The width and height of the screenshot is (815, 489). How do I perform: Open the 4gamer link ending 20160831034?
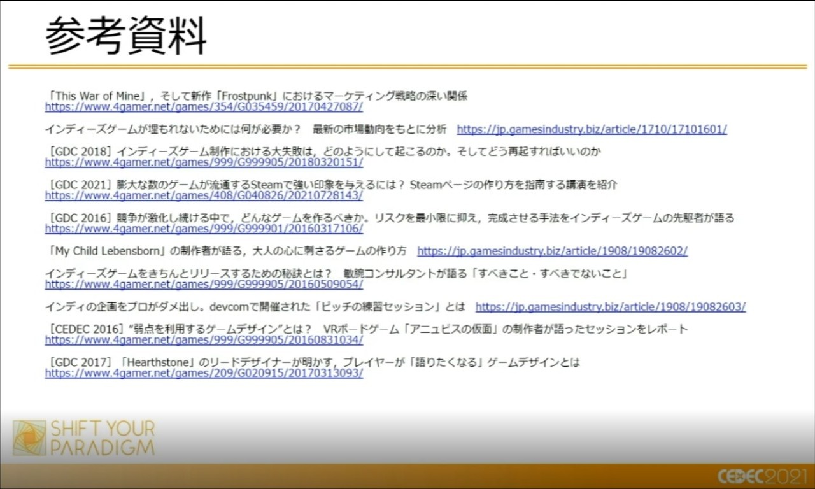coord(204,340)
